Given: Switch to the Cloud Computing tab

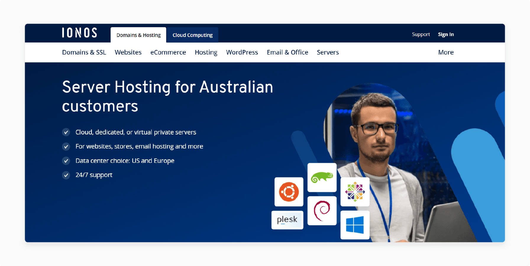Looking at the screenshot, I should (x=193, y=35).
